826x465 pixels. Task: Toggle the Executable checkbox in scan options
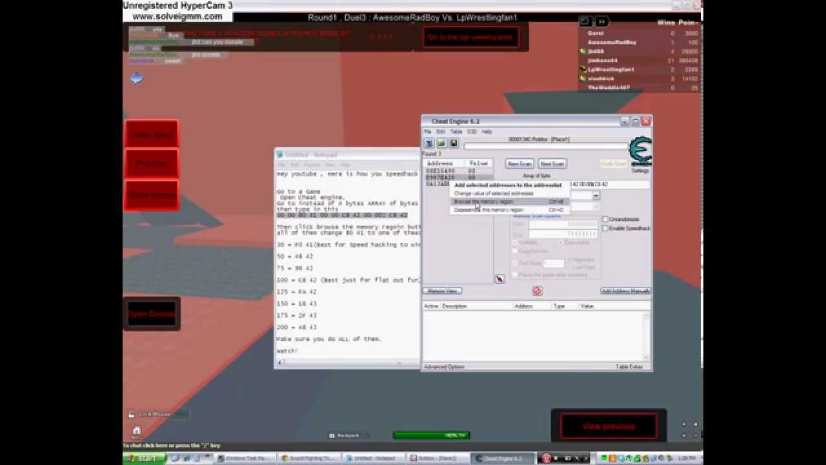coord(561,243)
